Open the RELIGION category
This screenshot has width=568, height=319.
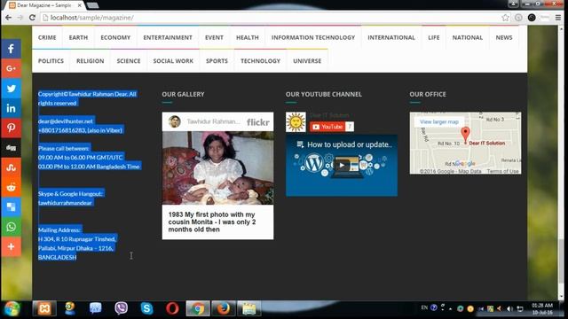click(x=91, y=61)
